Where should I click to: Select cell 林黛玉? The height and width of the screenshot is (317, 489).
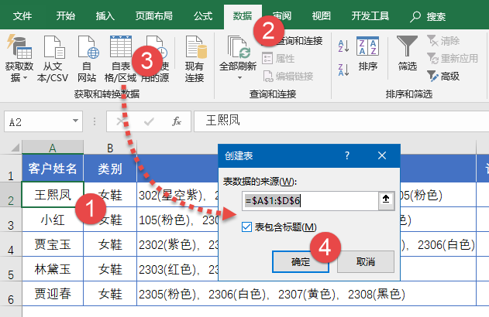pyautogui.click(x=53, y=269)
